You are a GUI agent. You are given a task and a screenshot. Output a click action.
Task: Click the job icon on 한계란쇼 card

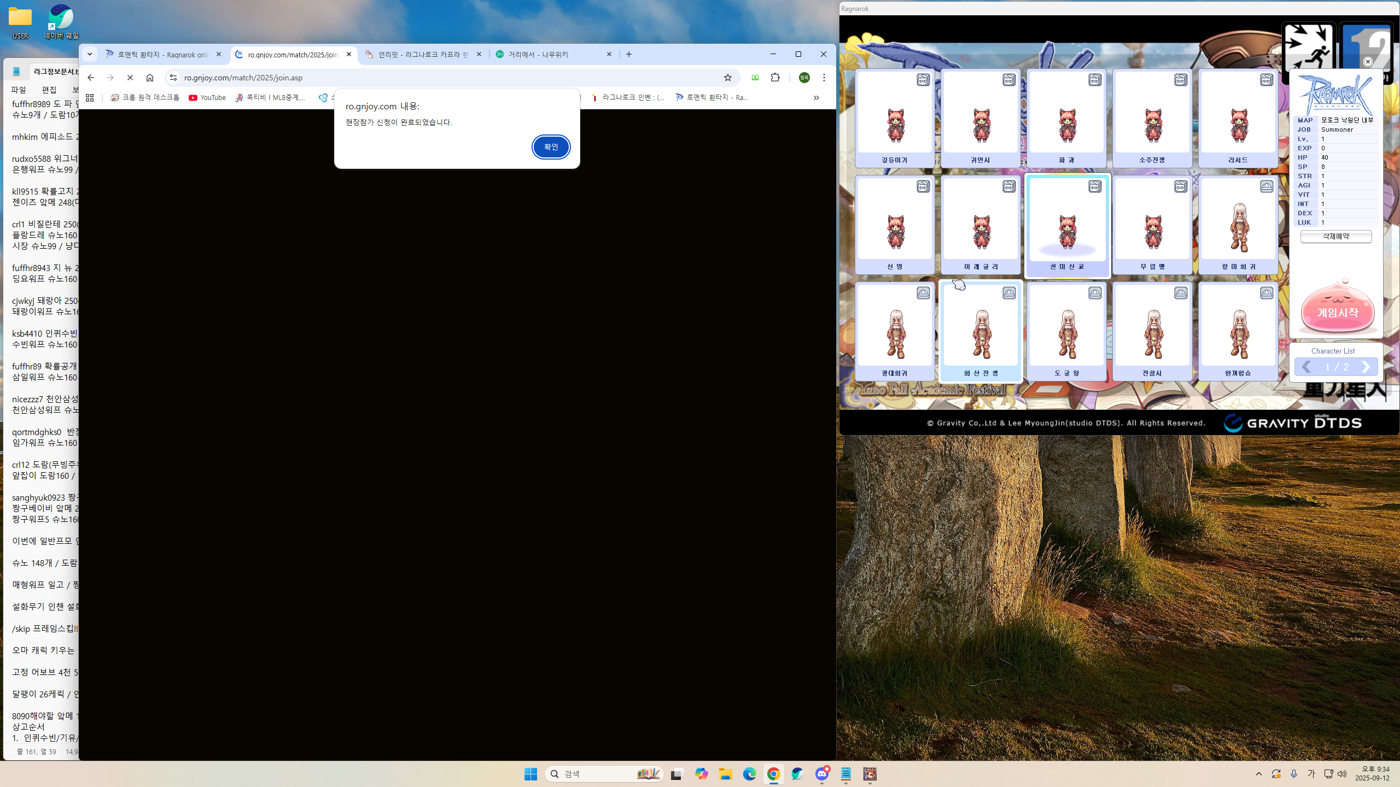1267,293
